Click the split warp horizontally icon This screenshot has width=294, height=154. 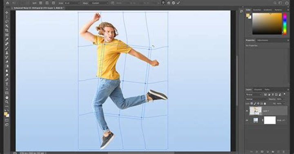(53, 3)
